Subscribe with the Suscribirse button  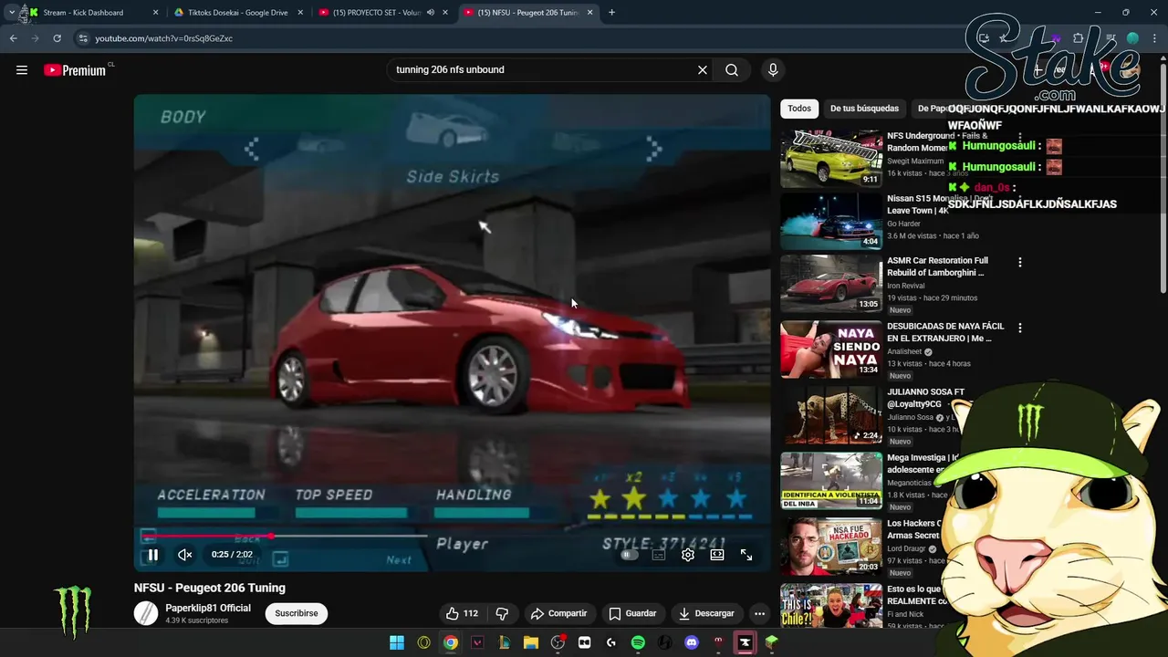pyautogui.click(x=297, y=613)
